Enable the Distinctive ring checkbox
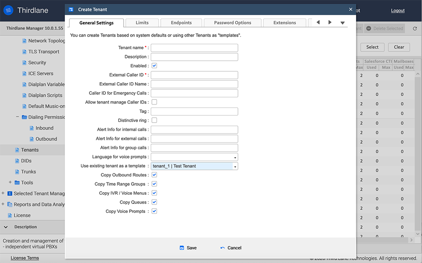 (x=154, y=120)
